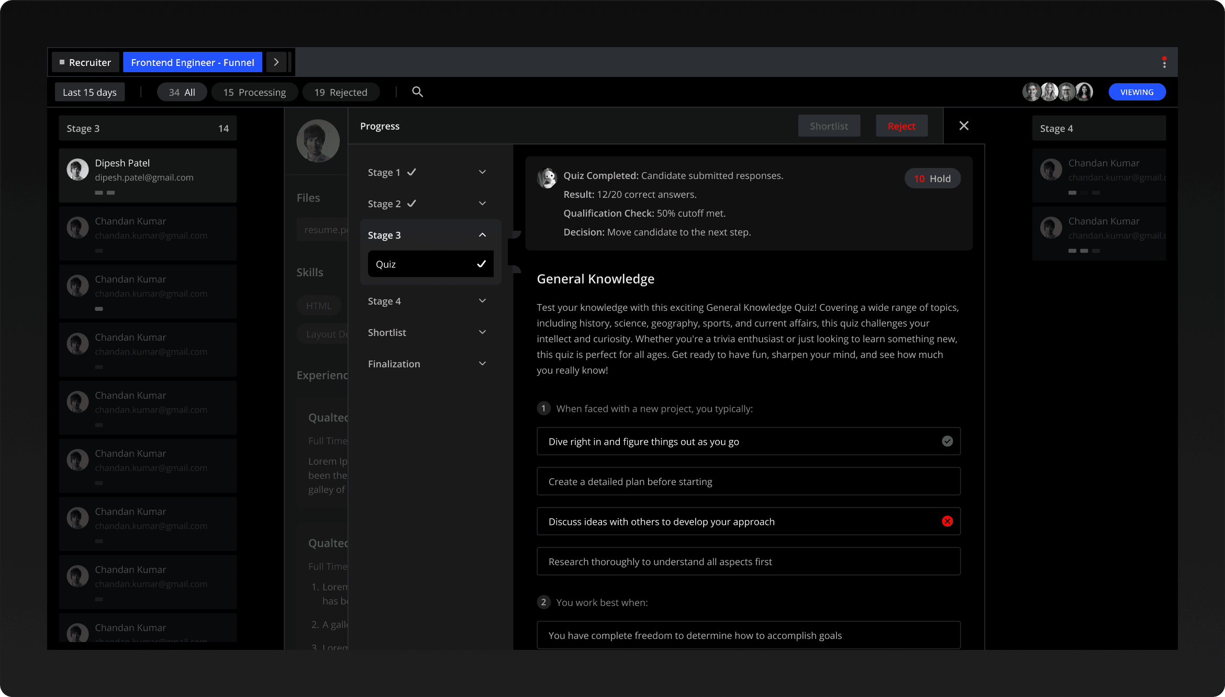Click the Shortlist button
1225x697 pixels.
[x=829, y=126]
